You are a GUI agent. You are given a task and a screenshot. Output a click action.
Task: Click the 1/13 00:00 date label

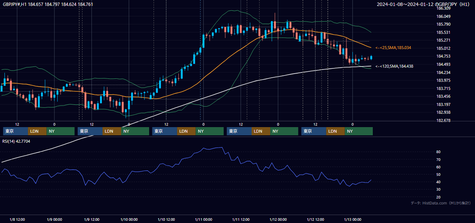click(x=352, y=219)
